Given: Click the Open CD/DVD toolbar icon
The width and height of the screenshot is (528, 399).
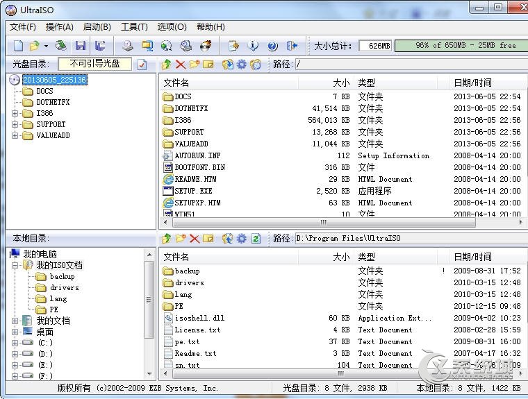Looking at the screenshot, I should coord(61,46).
